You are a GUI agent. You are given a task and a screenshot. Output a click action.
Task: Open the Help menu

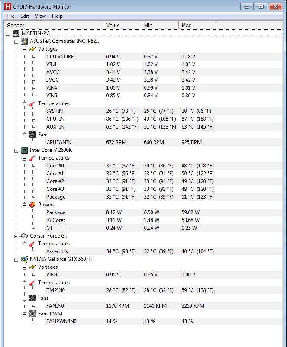click(x=57, y=16)
